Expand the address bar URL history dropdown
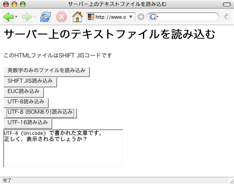 [131, 17]
